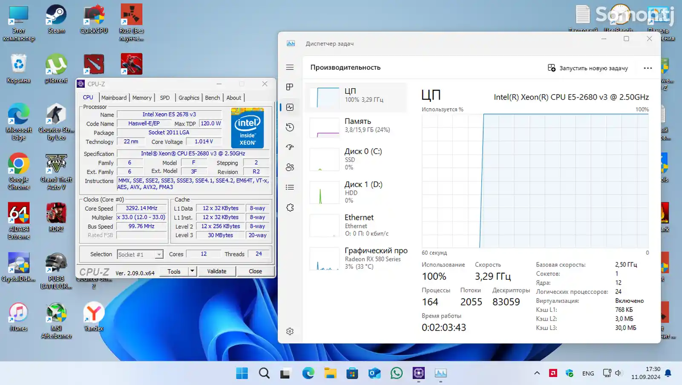This screenshot has width=682, height=385.
Task: Click Specification Xeon E5-2680 v3 field
Action: [193, 153]
